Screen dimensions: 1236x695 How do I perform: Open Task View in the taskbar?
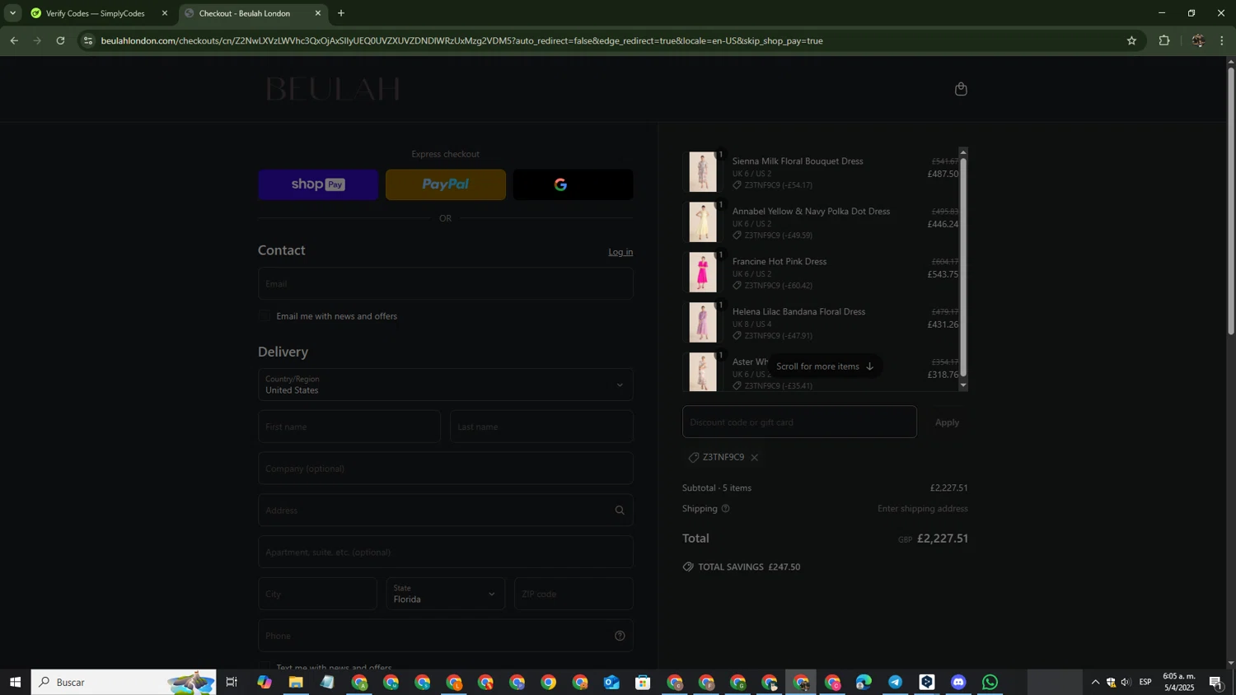pos(232,682)
